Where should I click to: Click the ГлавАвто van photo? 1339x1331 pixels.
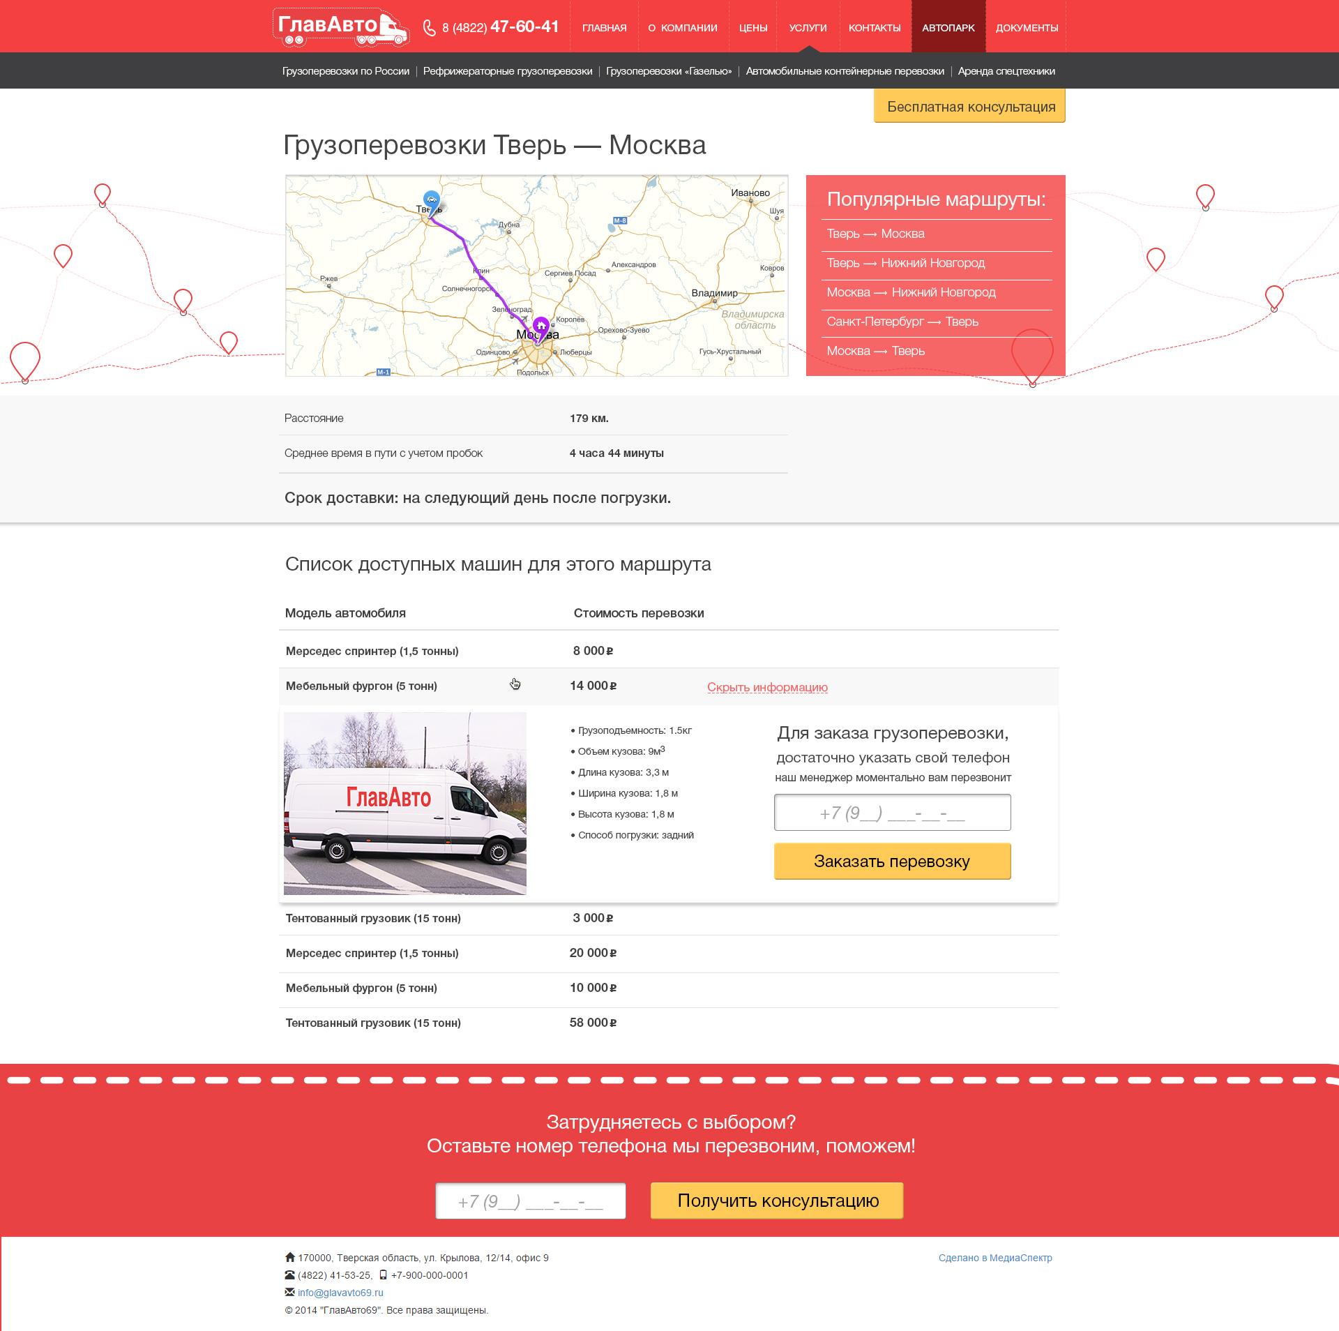(x=404, y=803)
